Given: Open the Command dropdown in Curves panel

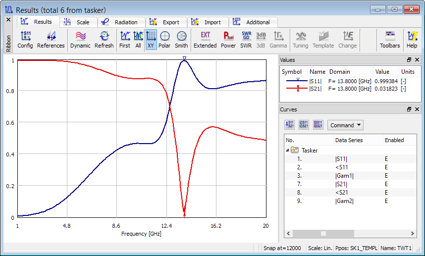Looking at the screenshot, I should (345, 125).
